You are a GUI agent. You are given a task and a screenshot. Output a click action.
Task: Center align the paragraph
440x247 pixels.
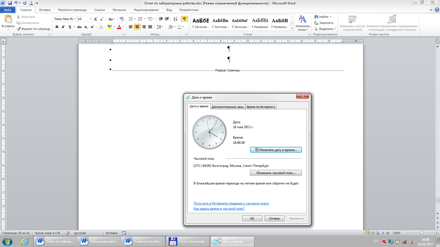(137, 27)
